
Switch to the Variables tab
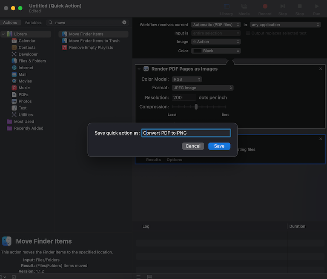pos(33,23)
